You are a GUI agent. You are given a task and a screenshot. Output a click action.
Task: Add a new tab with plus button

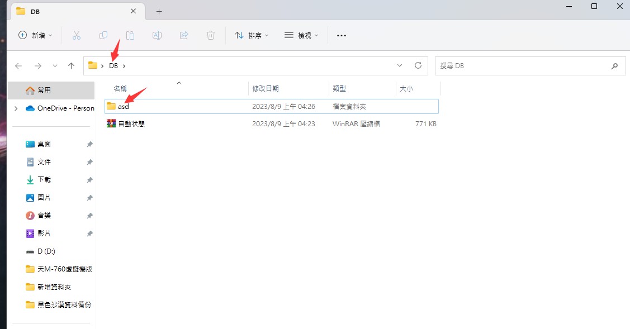click(x=159, y=12)
